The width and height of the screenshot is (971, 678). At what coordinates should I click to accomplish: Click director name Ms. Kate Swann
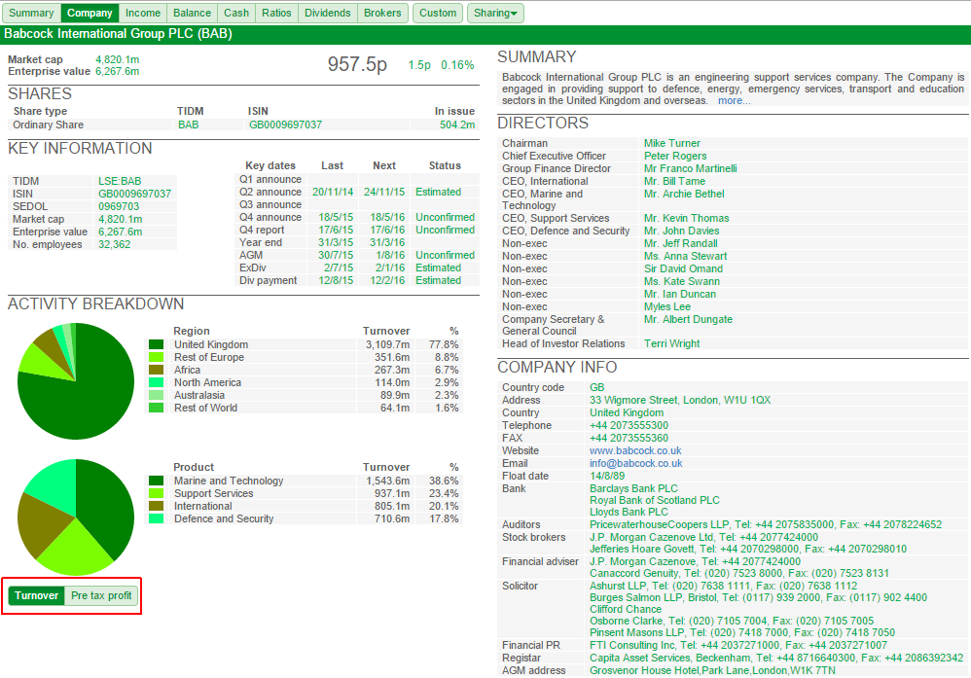682,282
